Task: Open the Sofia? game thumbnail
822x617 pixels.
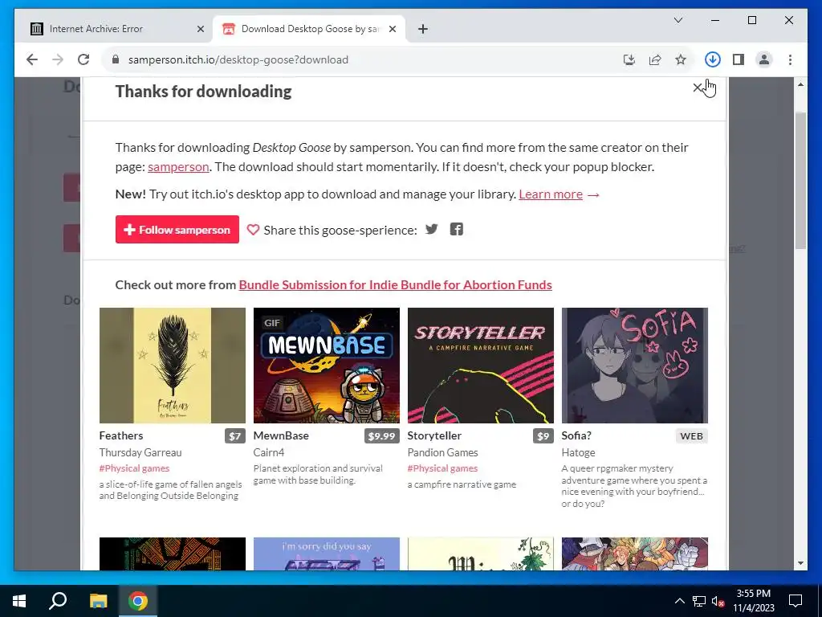Action: pos(635,366)
